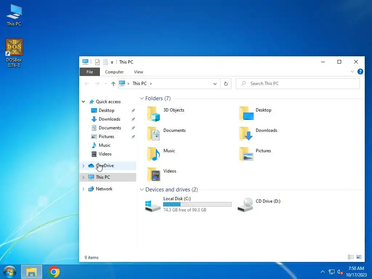
Task: Select Quick access in the navigation pane
Action: coord(108,102)
